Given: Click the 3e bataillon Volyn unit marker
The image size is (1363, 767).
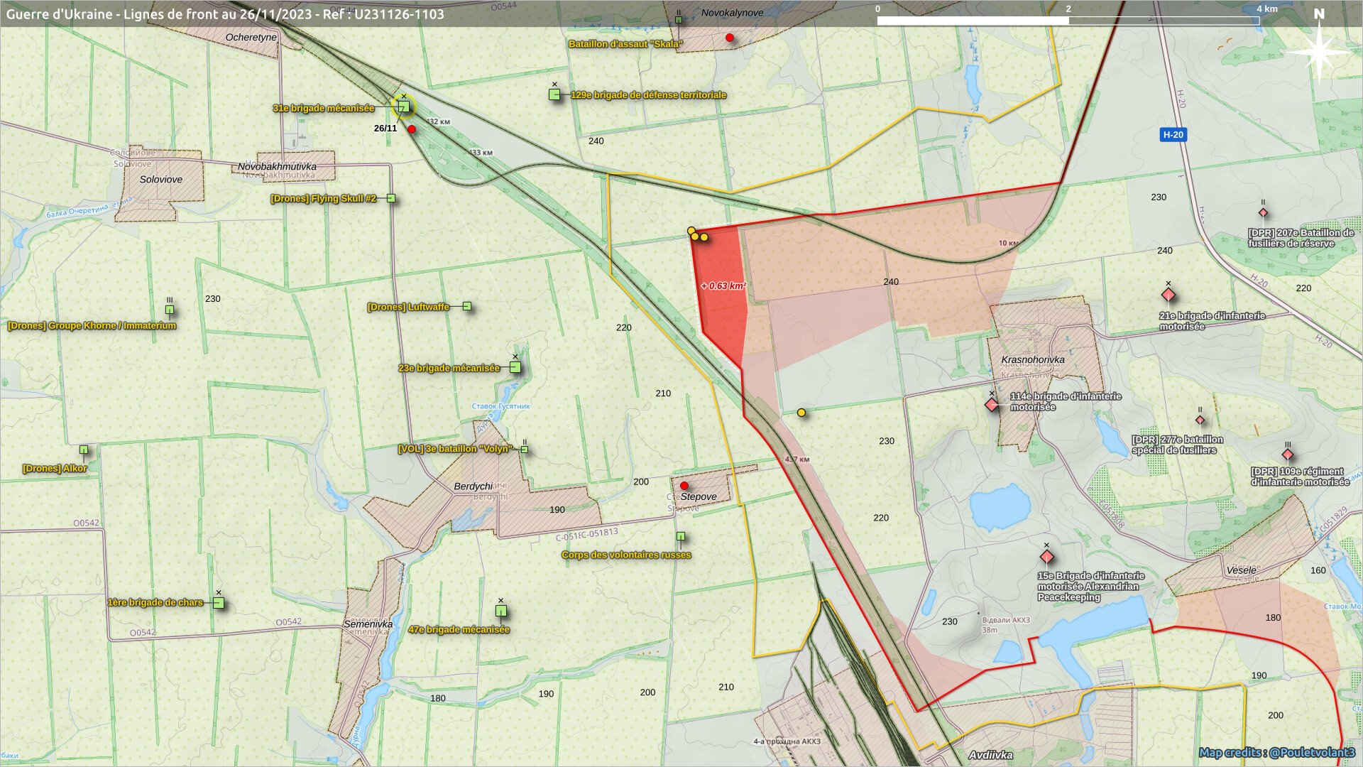Looking at the screenshot, I should (525, 449).
